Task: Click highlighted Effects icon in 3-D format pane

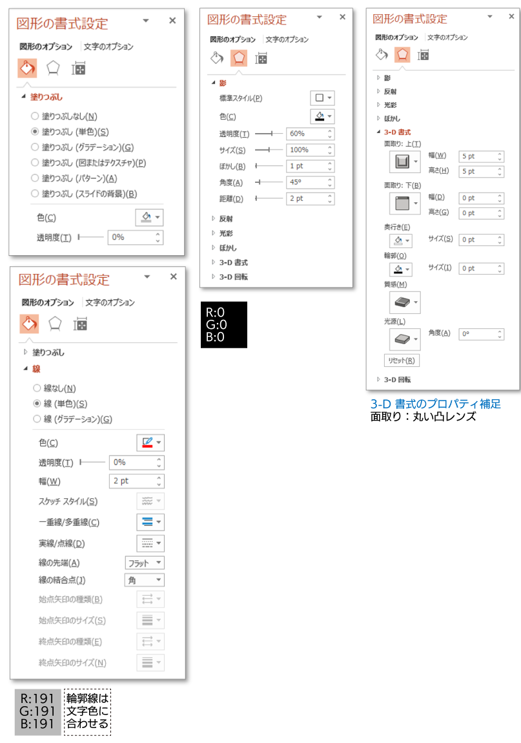Action: point(403,55)
